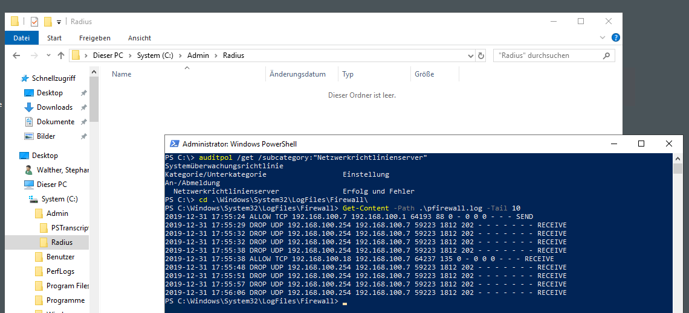Select the PSTranscript folder in the tree

pyautogui.click(x=70, y=228)
